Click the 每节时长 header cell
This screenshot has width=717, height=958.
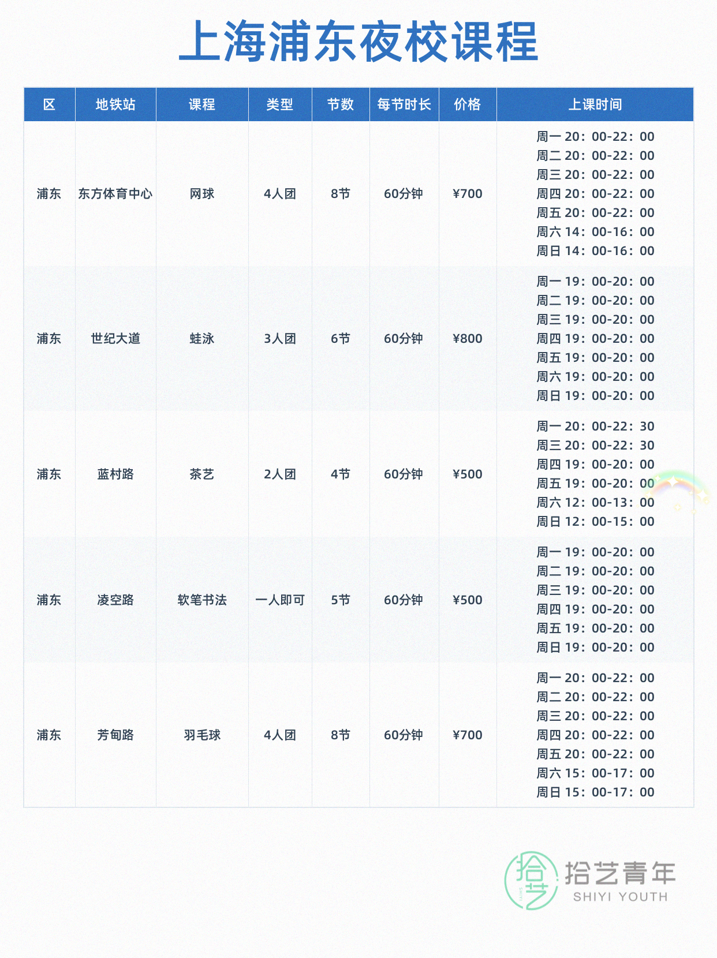pos(404,104)
